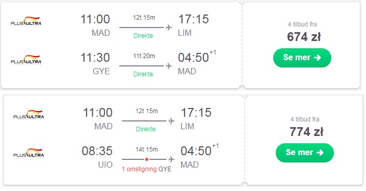The width and height of the screenshot is (366, 191).
Task: Click the Plus Ultra logo beside GYE 11:30 flight
Action: pos(26,60)
